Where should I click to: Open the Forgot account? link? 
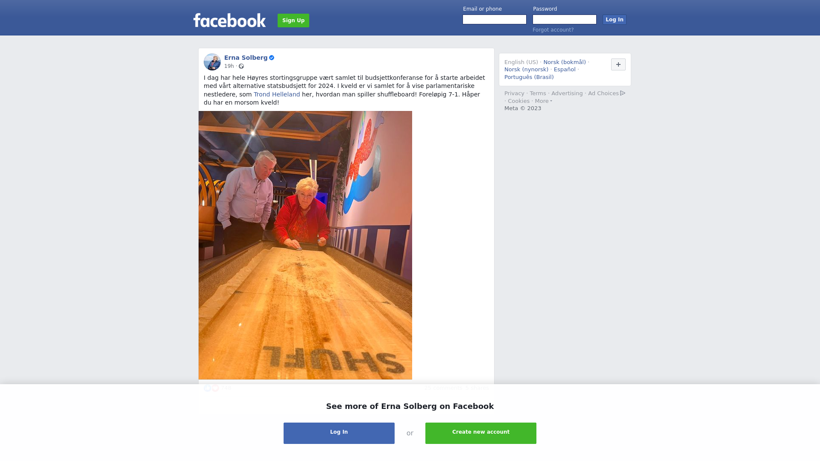coord(553,30)
